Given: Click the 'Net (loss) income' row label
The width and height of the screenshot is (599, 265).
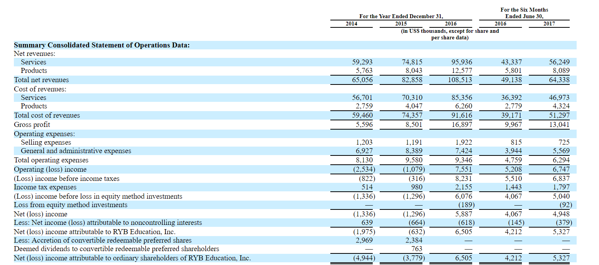Looking at the screenshot, I should click(40, 214).
